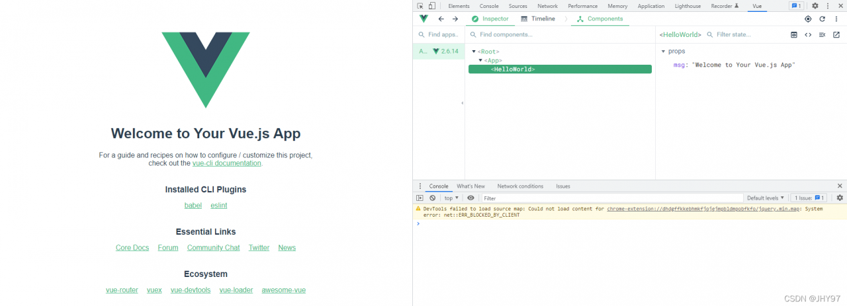The height and width of the screenshot is (306, 847).
Task: Open the Default levels dropdown
Action: [766, 198]
